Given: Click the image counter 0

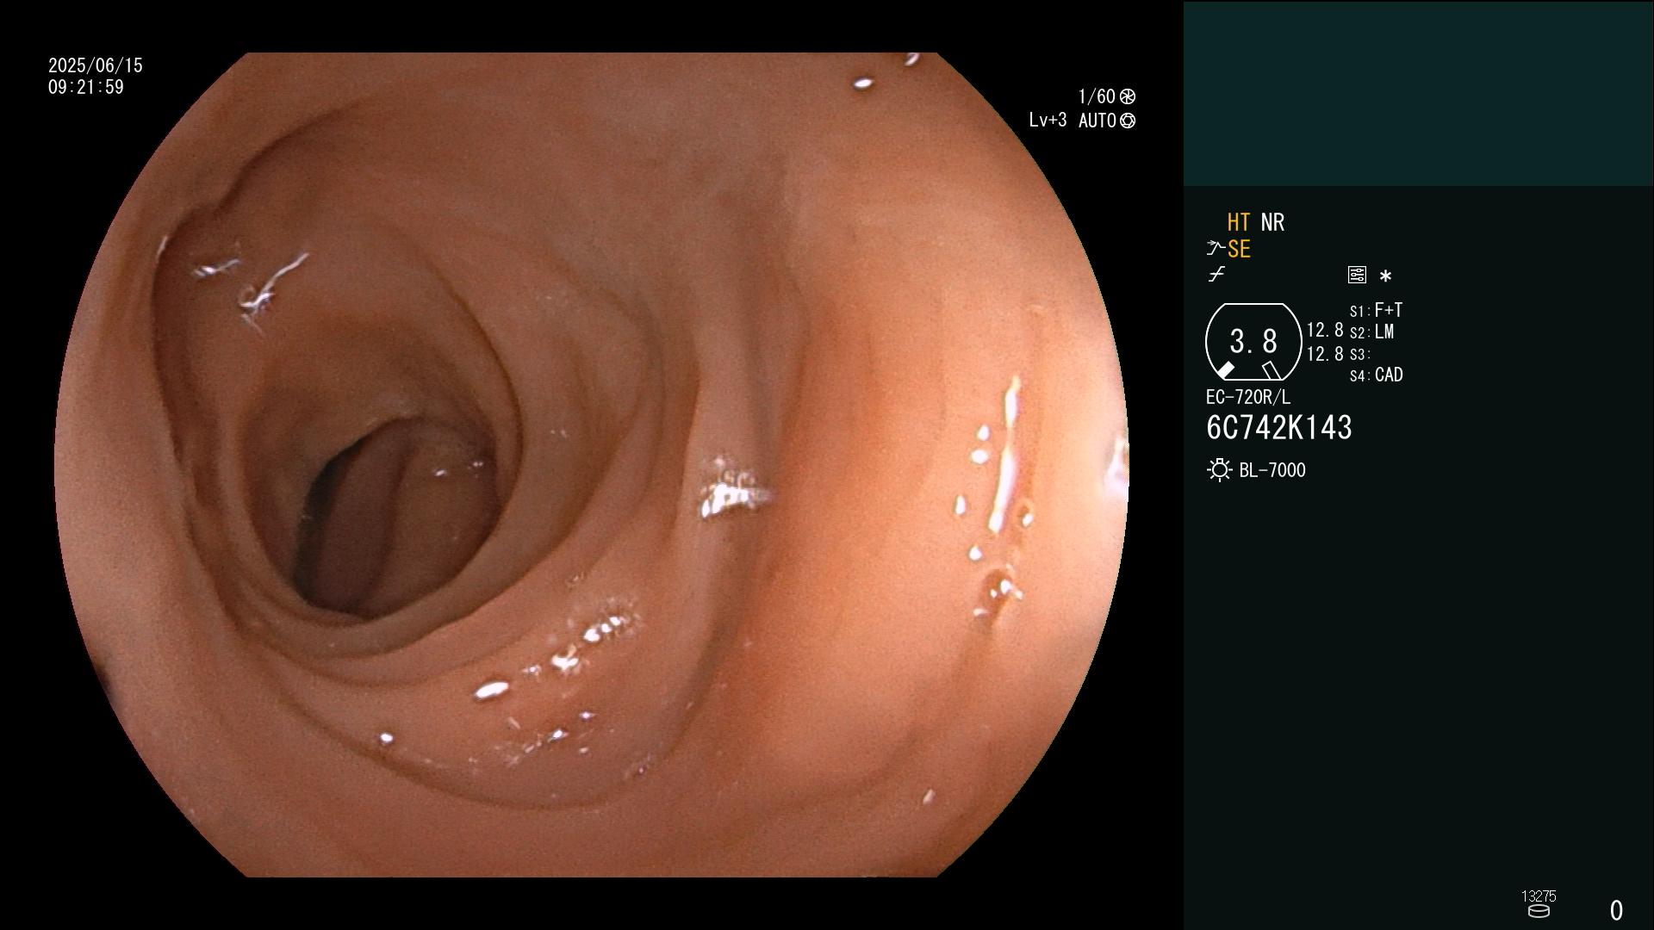Looking at the screenshot, I should coord(1617,910).
